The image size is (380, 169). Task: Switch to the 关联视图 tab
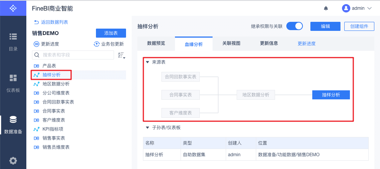coord(231,43)
